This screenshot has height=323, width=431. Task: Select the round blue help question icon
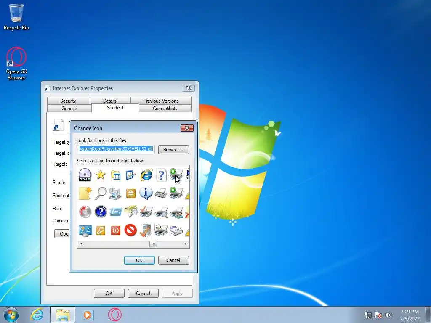pos(101,212)
